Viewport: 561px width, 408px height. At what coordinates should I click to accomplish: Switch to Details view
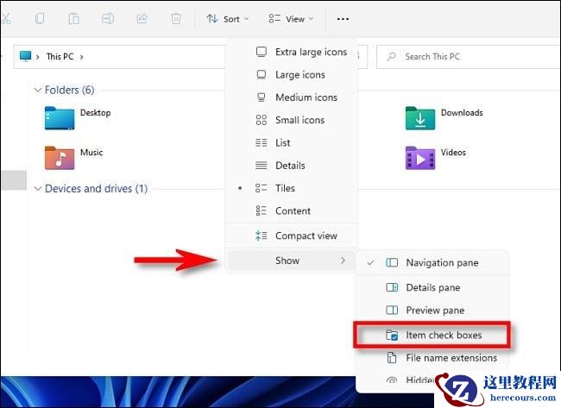click(292, 166)
